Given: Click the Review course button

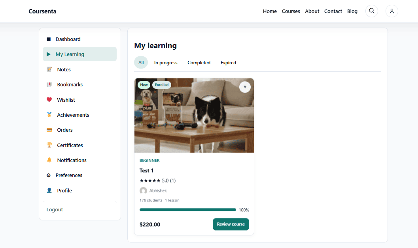Looking at the screenshot, I should [x=231, y=224].
